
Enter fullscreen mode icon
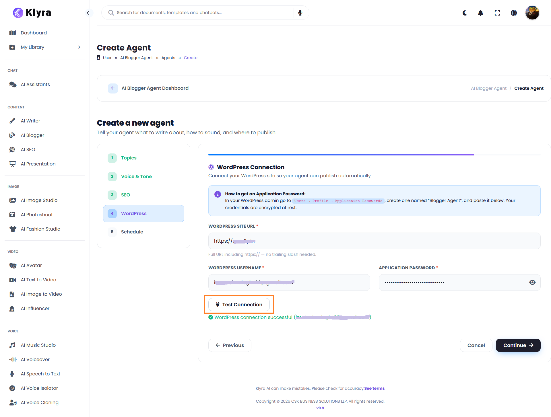[x=497, y=13]
